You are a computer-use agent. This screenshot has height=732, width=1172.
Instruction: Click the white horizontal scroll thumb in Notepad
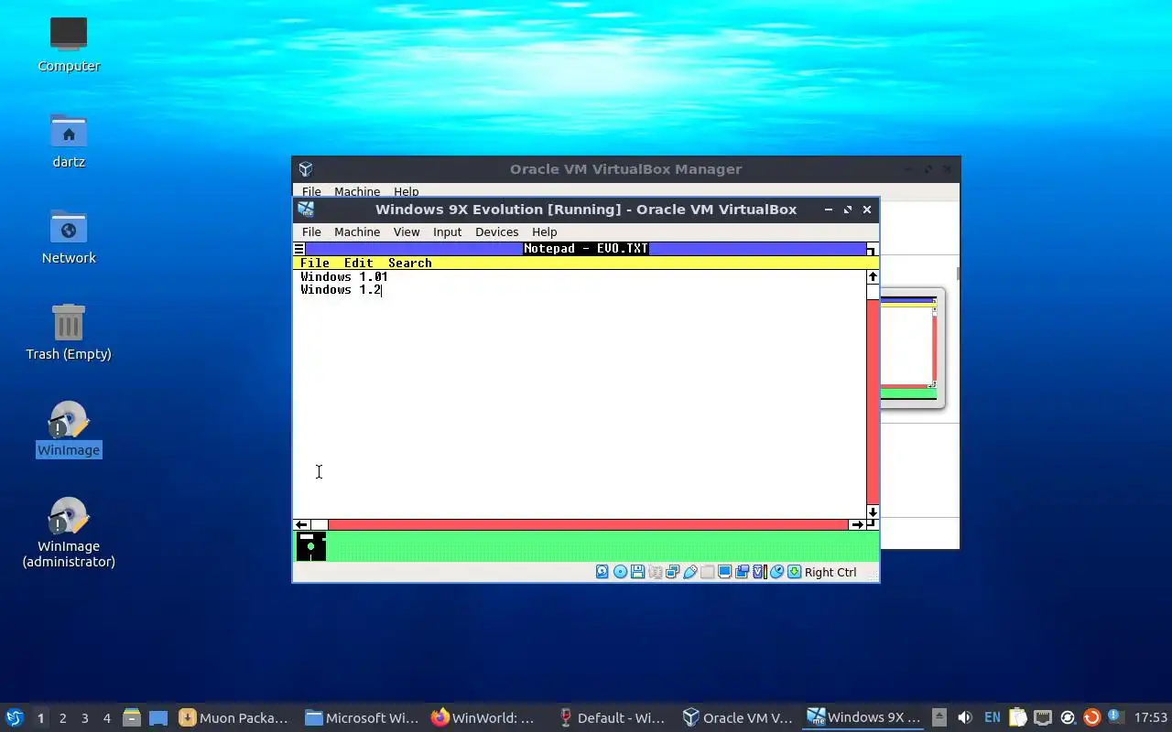[319, 525]
